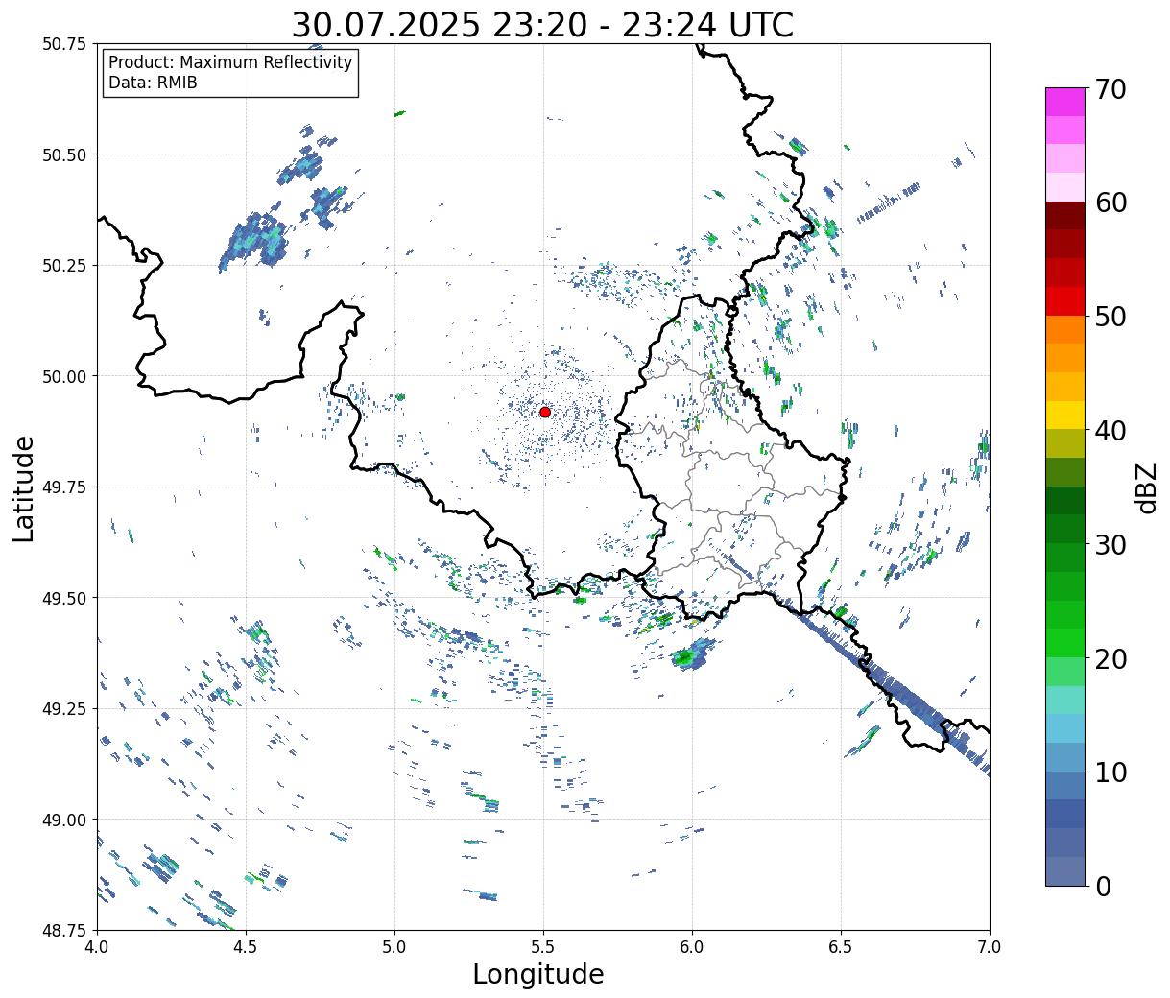Click the magenta top swatch of colorbar
The width and height of the screenshot is (1170, 998).
pos(1065,102)
